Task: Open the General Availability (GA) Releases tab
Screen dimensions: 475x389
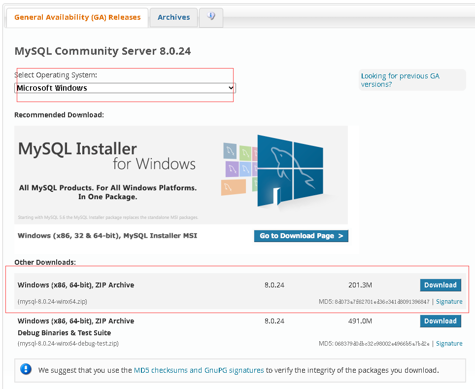Action: click(77, 17)
